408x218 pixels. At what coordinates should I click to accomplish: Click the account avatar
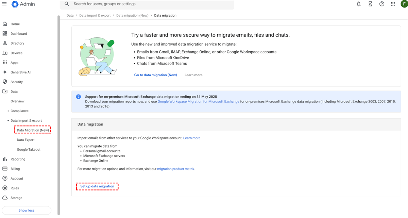(404, 4)
